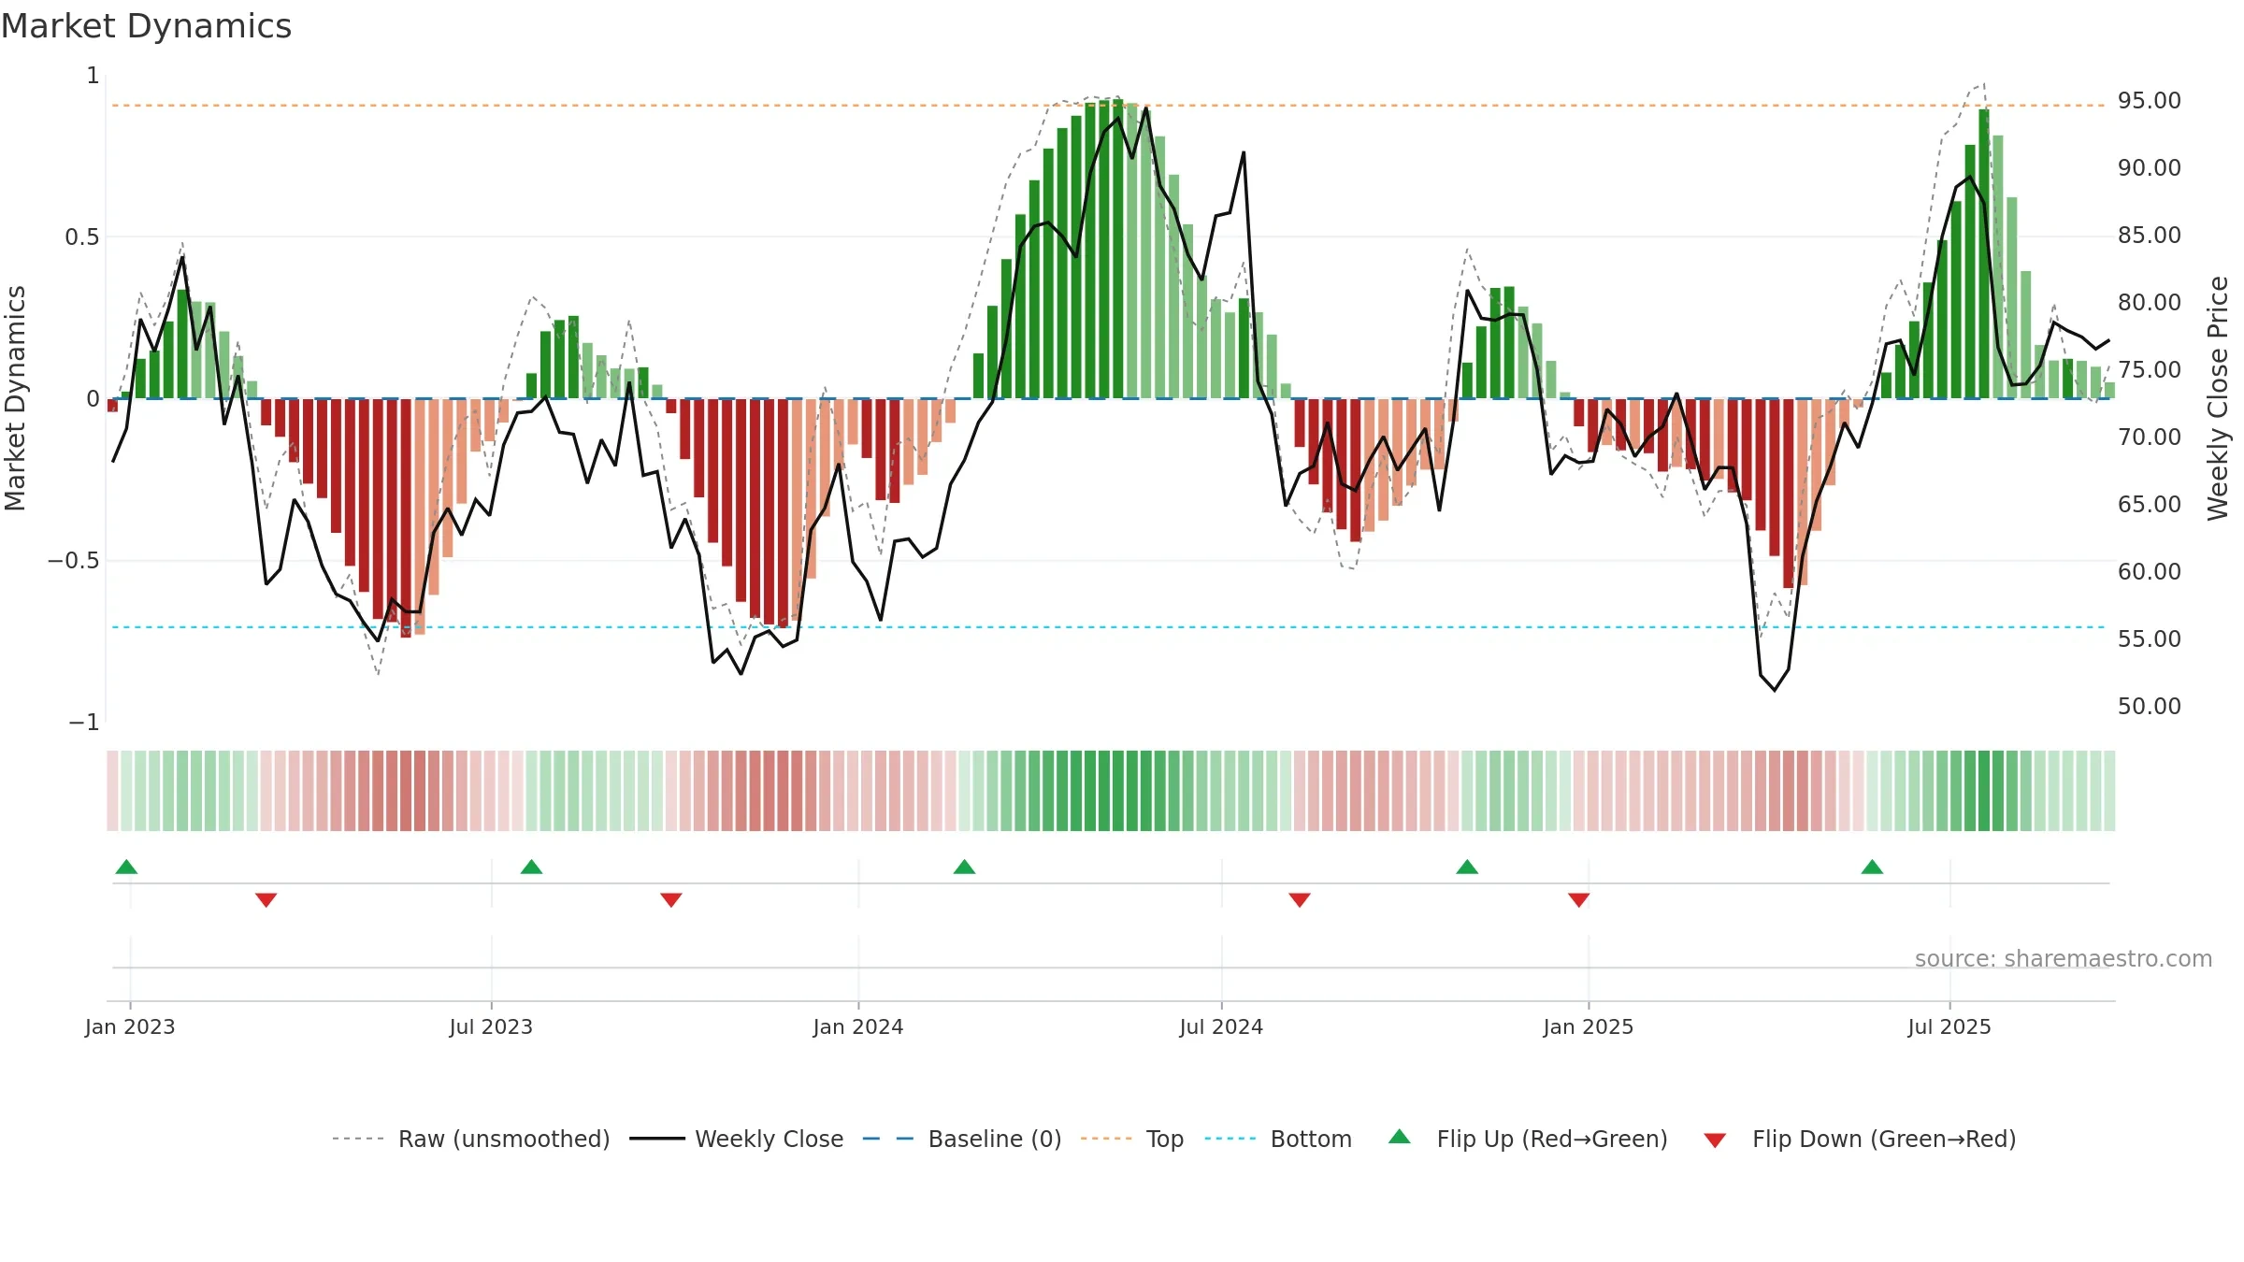
Task: Click the Jul 2025 x-axis label
Action: tap(1949, 1026)
